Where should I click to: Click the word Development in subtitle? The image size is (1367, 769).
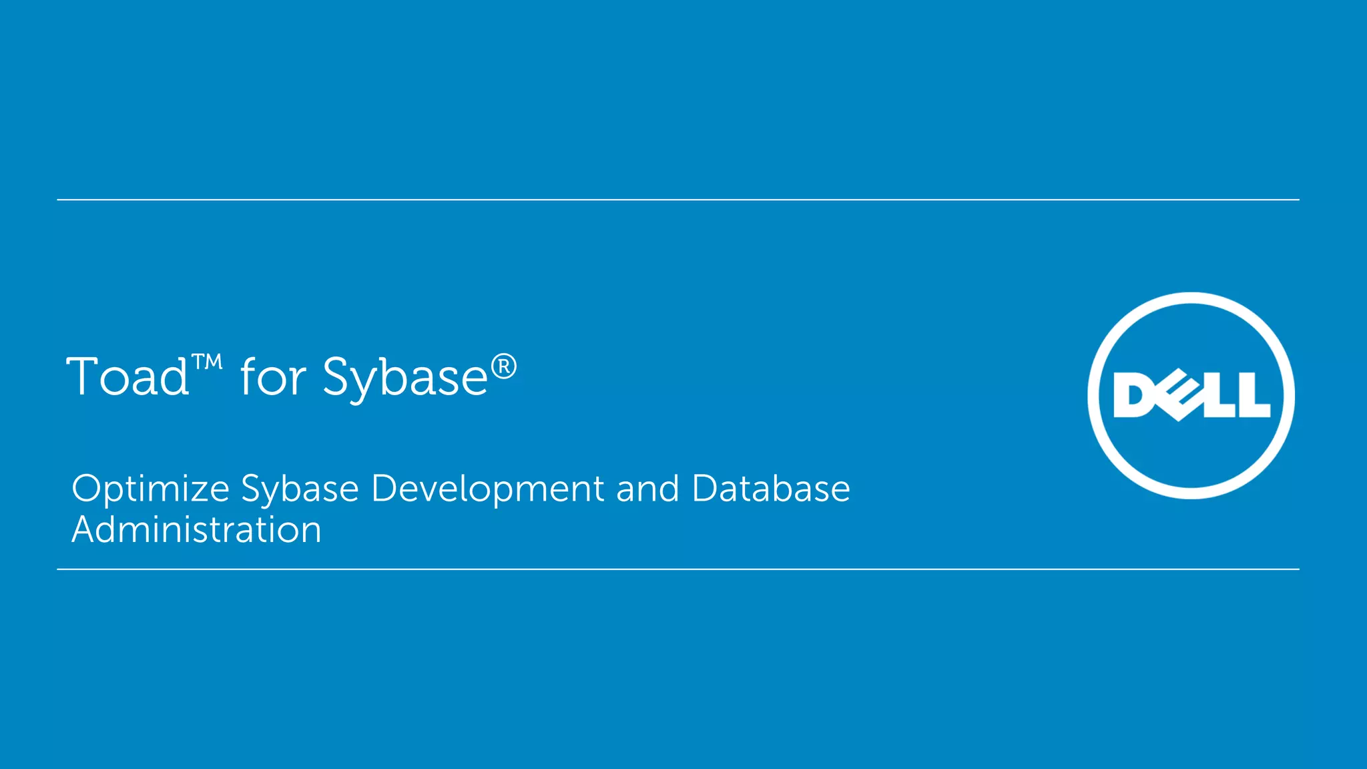tap(487, 489)
